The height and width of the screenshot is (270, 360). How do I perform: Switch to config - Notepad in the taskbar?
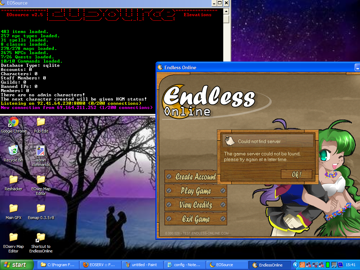pos(185,265)
